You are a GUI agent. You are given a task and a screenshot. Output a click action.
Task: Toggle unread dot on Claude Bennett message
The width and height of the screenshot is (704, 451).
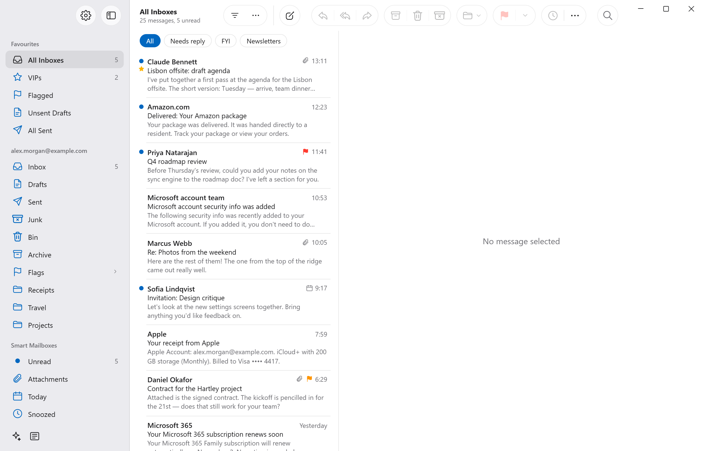[141, 61]
